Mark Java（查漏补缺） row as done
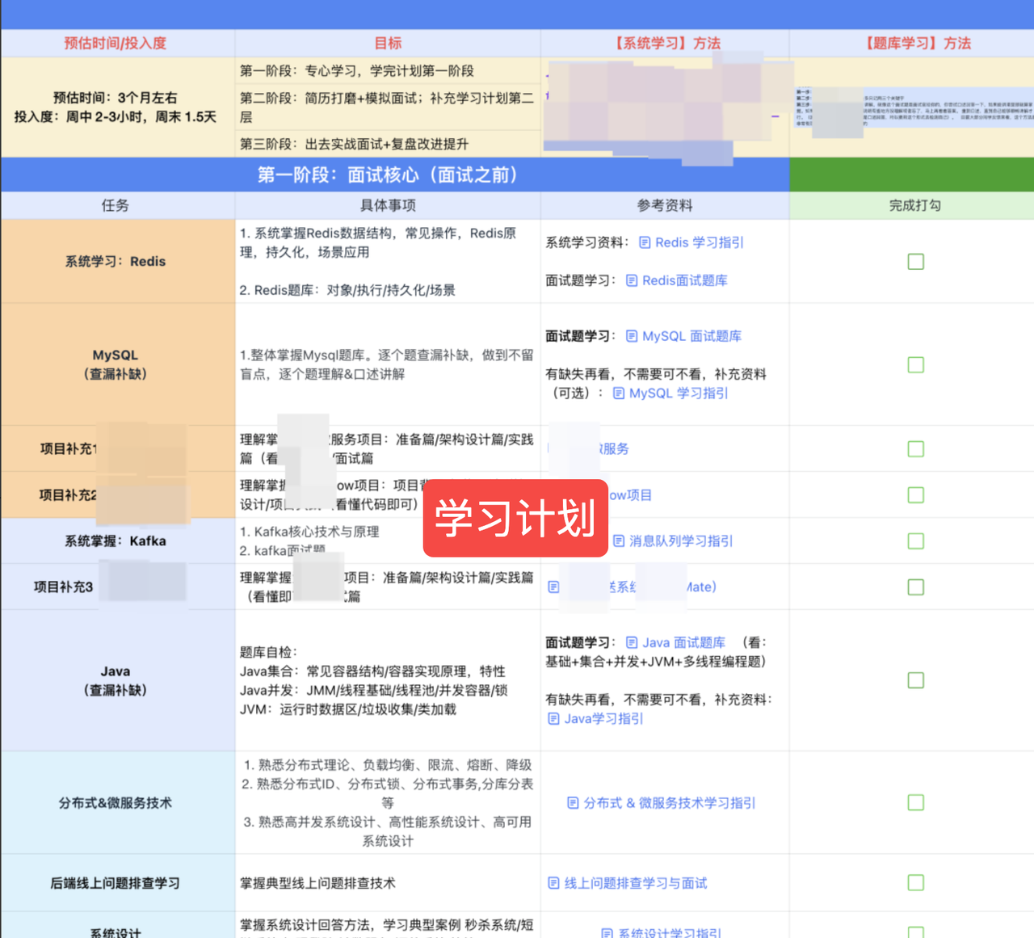The height and width of the screenshot is (938, 1034). pyautogui.click(x=915, y=680)
